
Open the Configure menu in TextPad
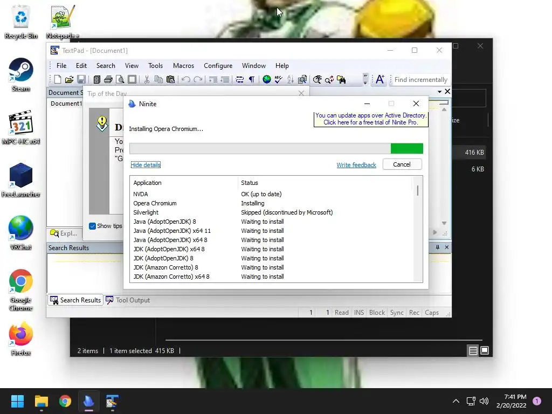click(x=218, y=66)
